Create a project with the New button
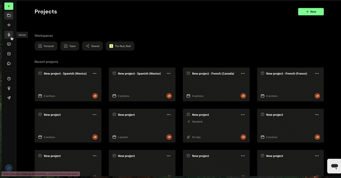 pyautogui.click(x=311, y=12)
